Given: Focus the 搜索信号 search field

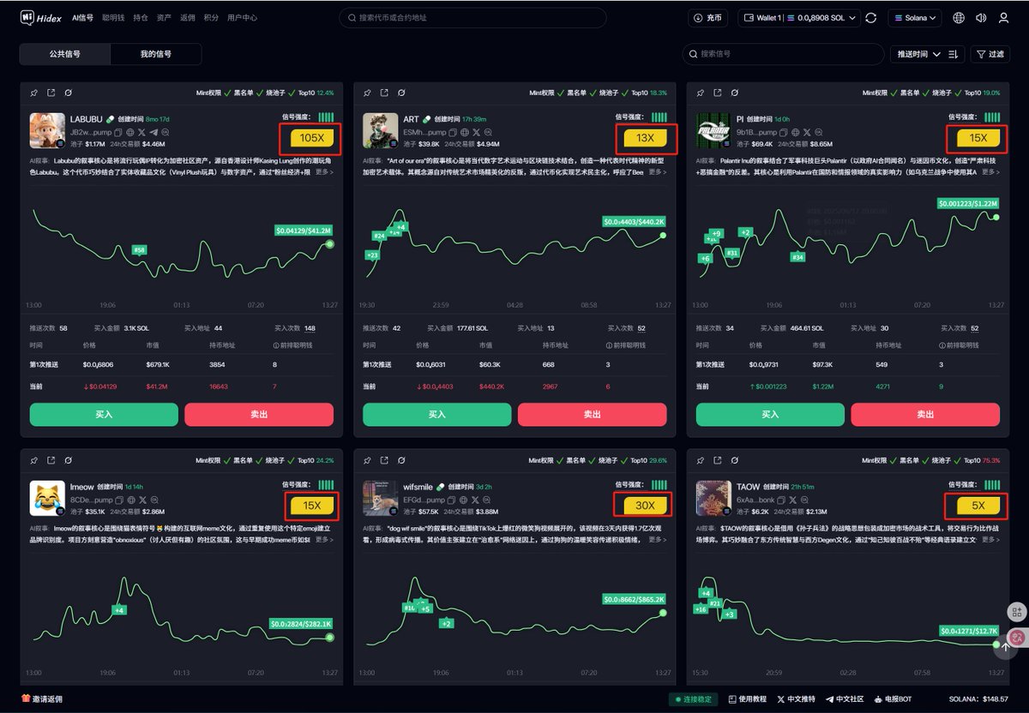Looking at the screenshot, I should coord(783,54).
